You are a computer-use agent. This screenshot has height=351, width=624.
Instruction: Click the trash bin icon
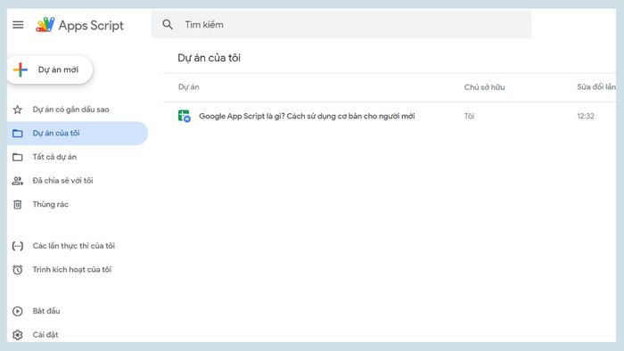tap(18, 204)
